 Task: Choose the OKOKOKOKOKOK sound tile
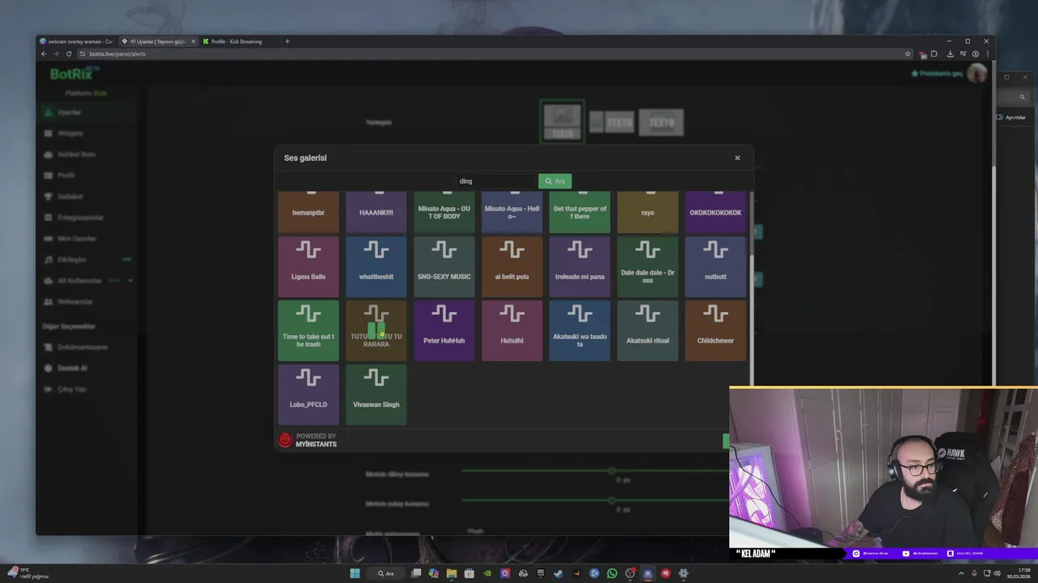point(715,212)
